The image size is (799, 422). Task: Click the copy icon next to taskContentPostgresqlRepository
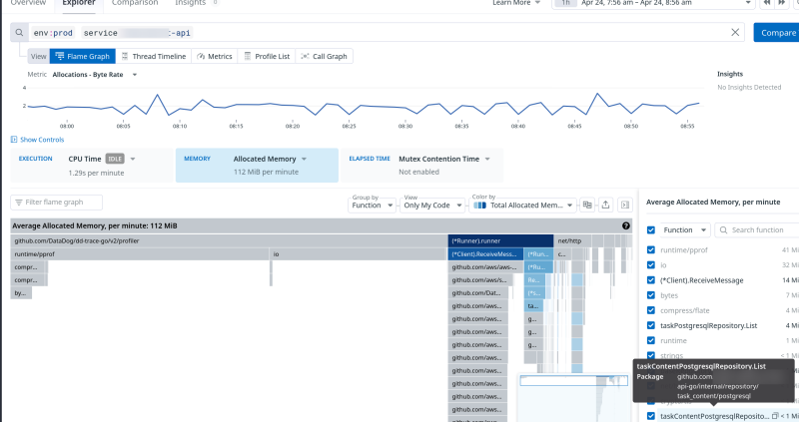[775, 416]
